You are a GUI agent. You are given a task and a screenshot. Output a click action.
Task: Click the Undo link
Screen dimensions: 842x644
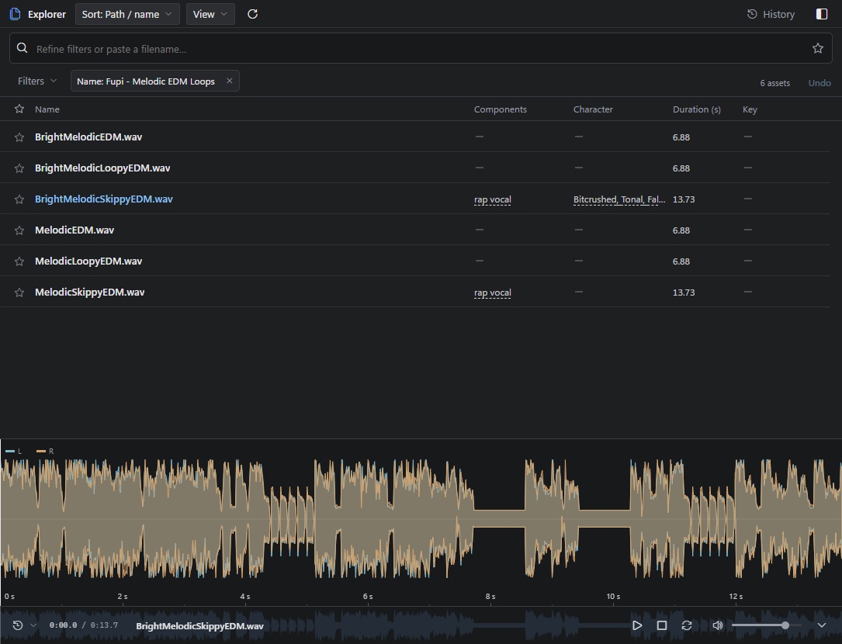[819, 83]
